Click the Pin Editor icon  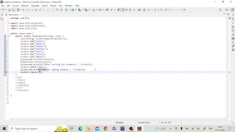coord(184,10)
